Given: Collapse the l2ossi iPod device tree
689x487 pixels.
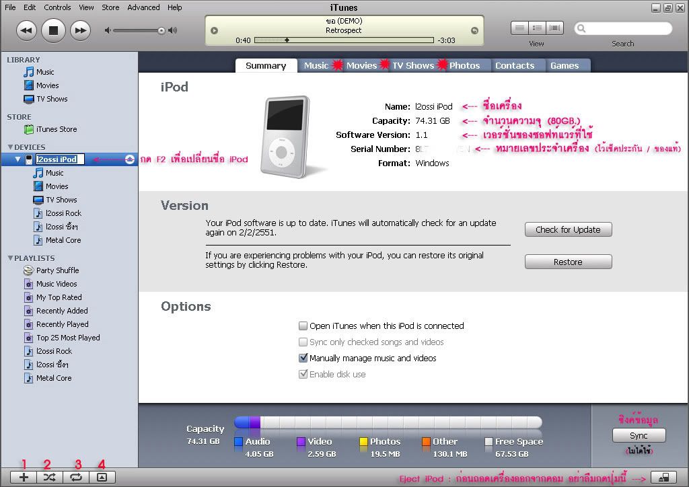Looking at the screenshot, I should 17,159.
